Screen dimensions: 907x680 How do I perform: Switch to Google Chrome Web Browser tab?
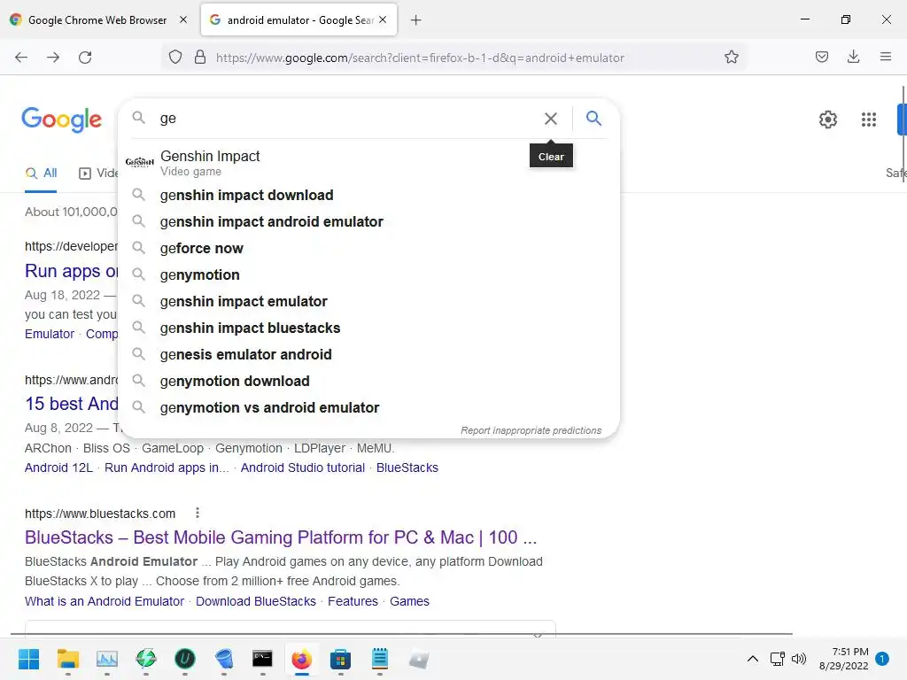click(x=98, y=19)
